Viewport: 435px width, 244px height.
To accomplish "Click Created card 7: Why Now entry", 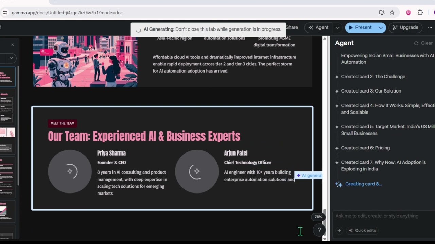I will coord(383,166).
